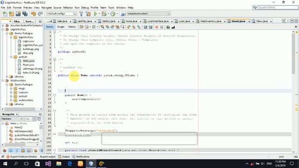
Task: Open Microsoft Edge from the taskbar
Action: [70, 164]
